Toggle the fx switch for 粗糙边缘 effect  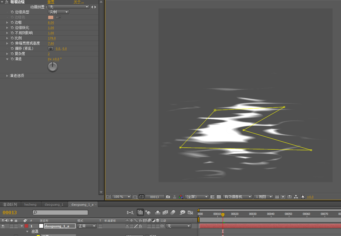[7, 2]
